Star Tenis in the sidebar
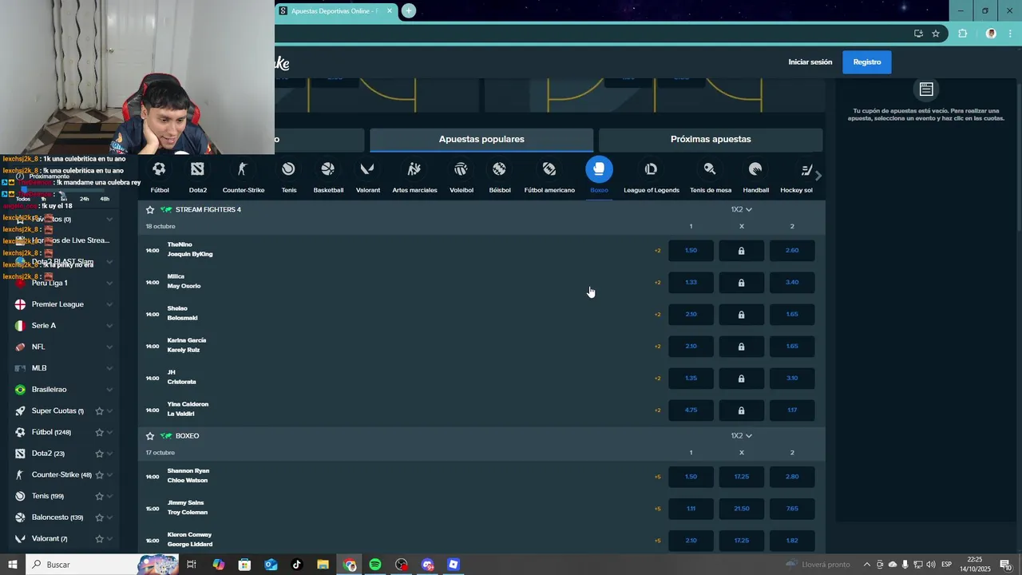 tap(100, 496)
